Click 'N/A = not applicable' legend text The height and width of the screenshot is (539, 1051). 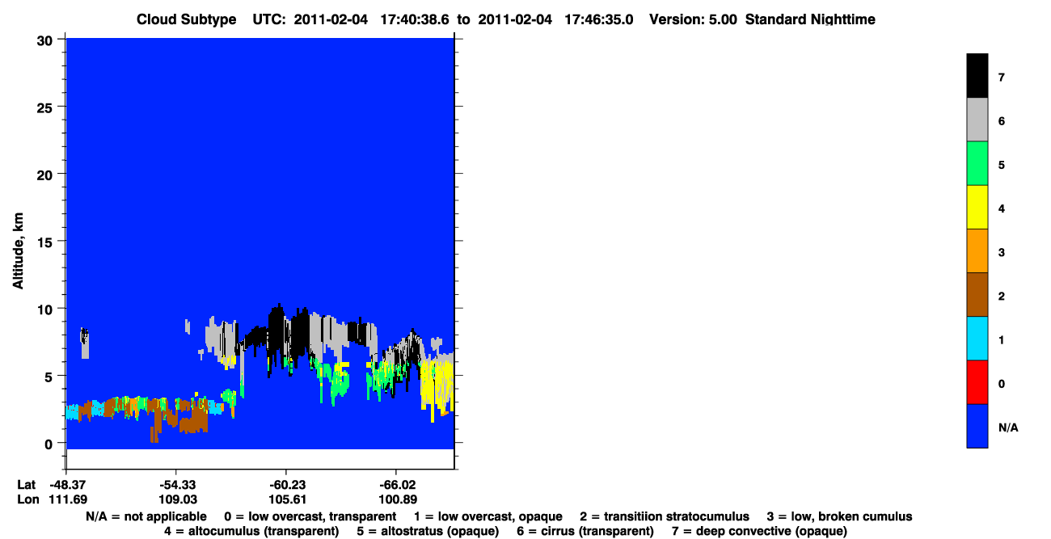pyautogui.click(x=146, y=516)
